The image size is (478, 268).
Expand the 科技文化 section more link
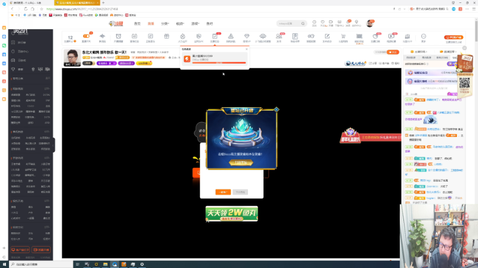[47, 228]
